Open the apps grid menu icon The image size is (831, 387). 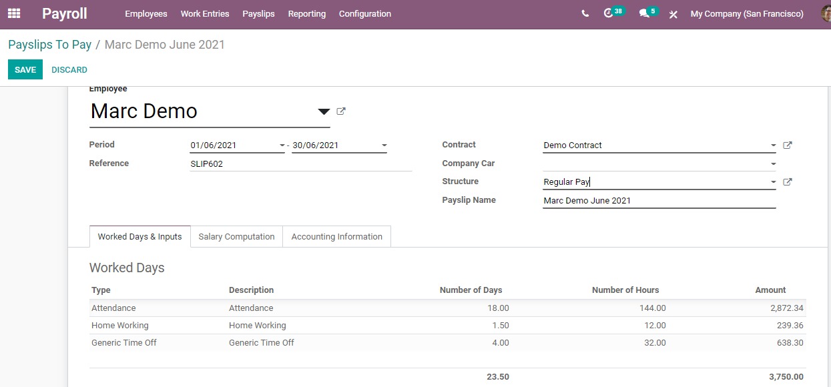coord(14,13)
